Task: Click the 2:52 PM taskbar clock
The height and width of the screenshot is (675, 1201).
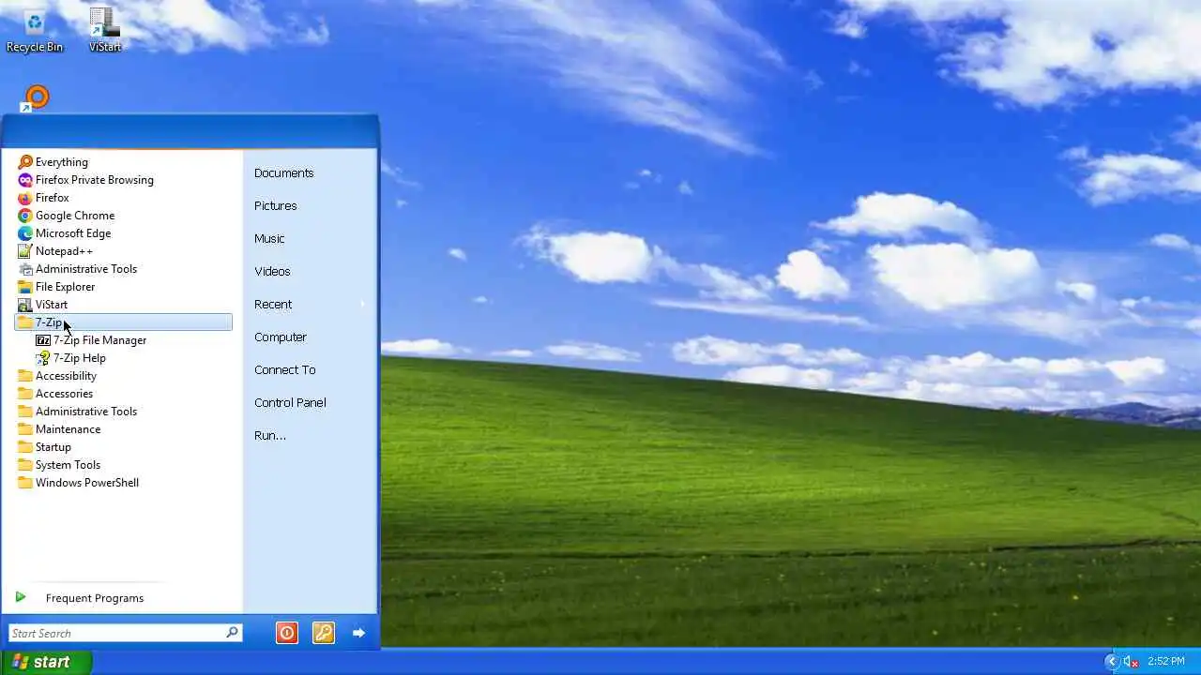Action: coord(1165,661)
